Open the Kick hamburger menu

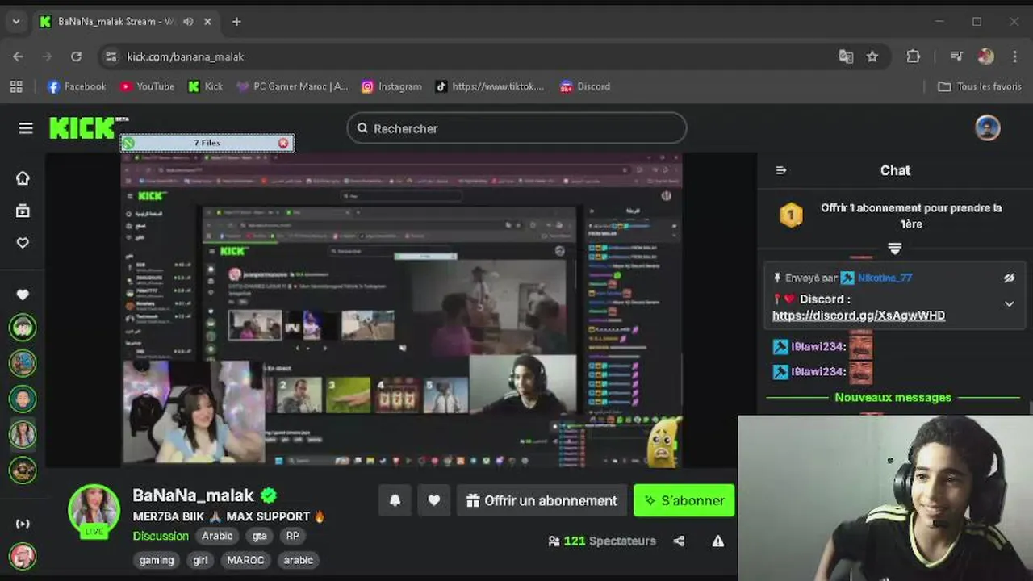coord(26,128)
